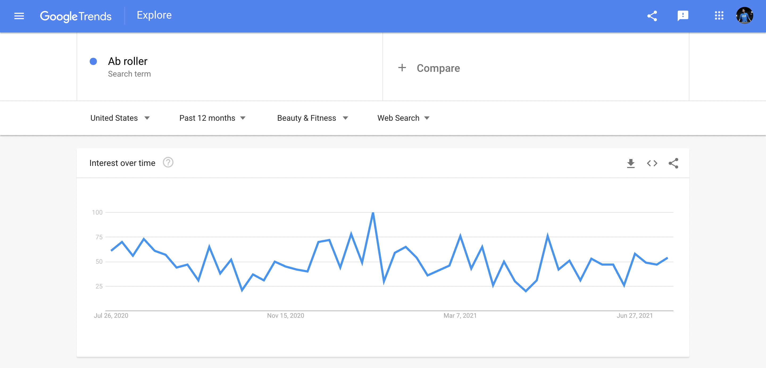This screenshot has height=368, width=766.
Task: Expand the United States region dropdown
Action: pyautogui.click(x=120, y=118)
